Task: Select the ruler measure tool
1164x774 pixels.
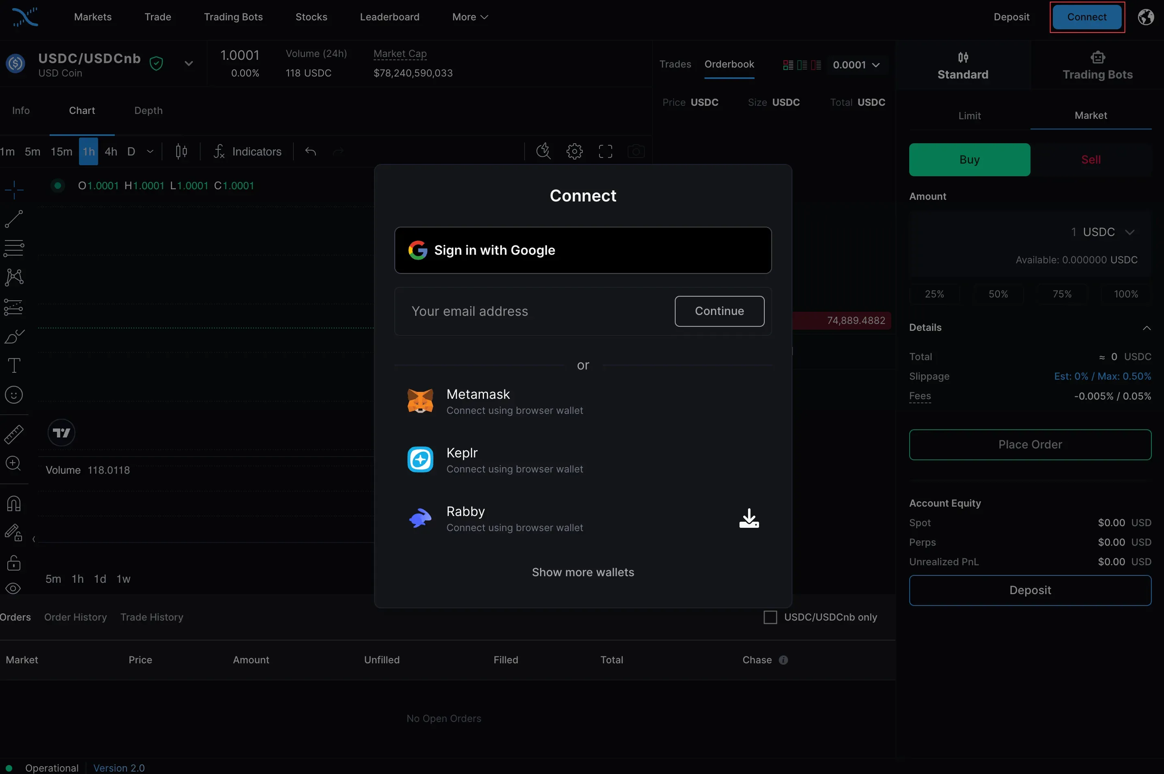Action: click(14, 434)
